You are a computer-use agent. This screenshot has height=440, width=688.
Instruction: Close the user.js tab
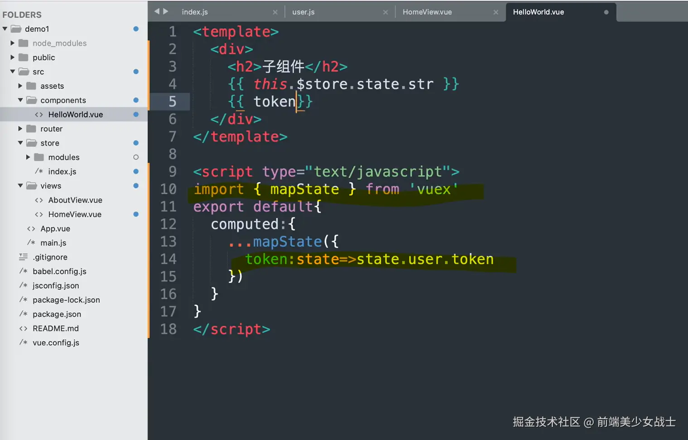[x=385, y=12]
